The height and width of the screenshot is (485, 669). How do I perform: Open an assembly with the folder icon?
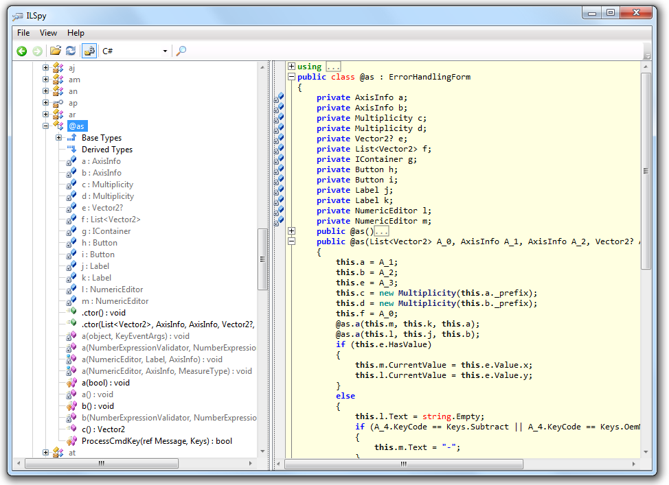[56, 51]
